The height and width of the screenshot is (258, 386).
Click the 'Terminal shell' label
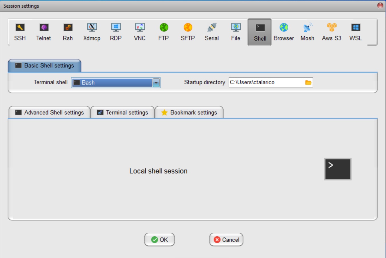(51, 82)
